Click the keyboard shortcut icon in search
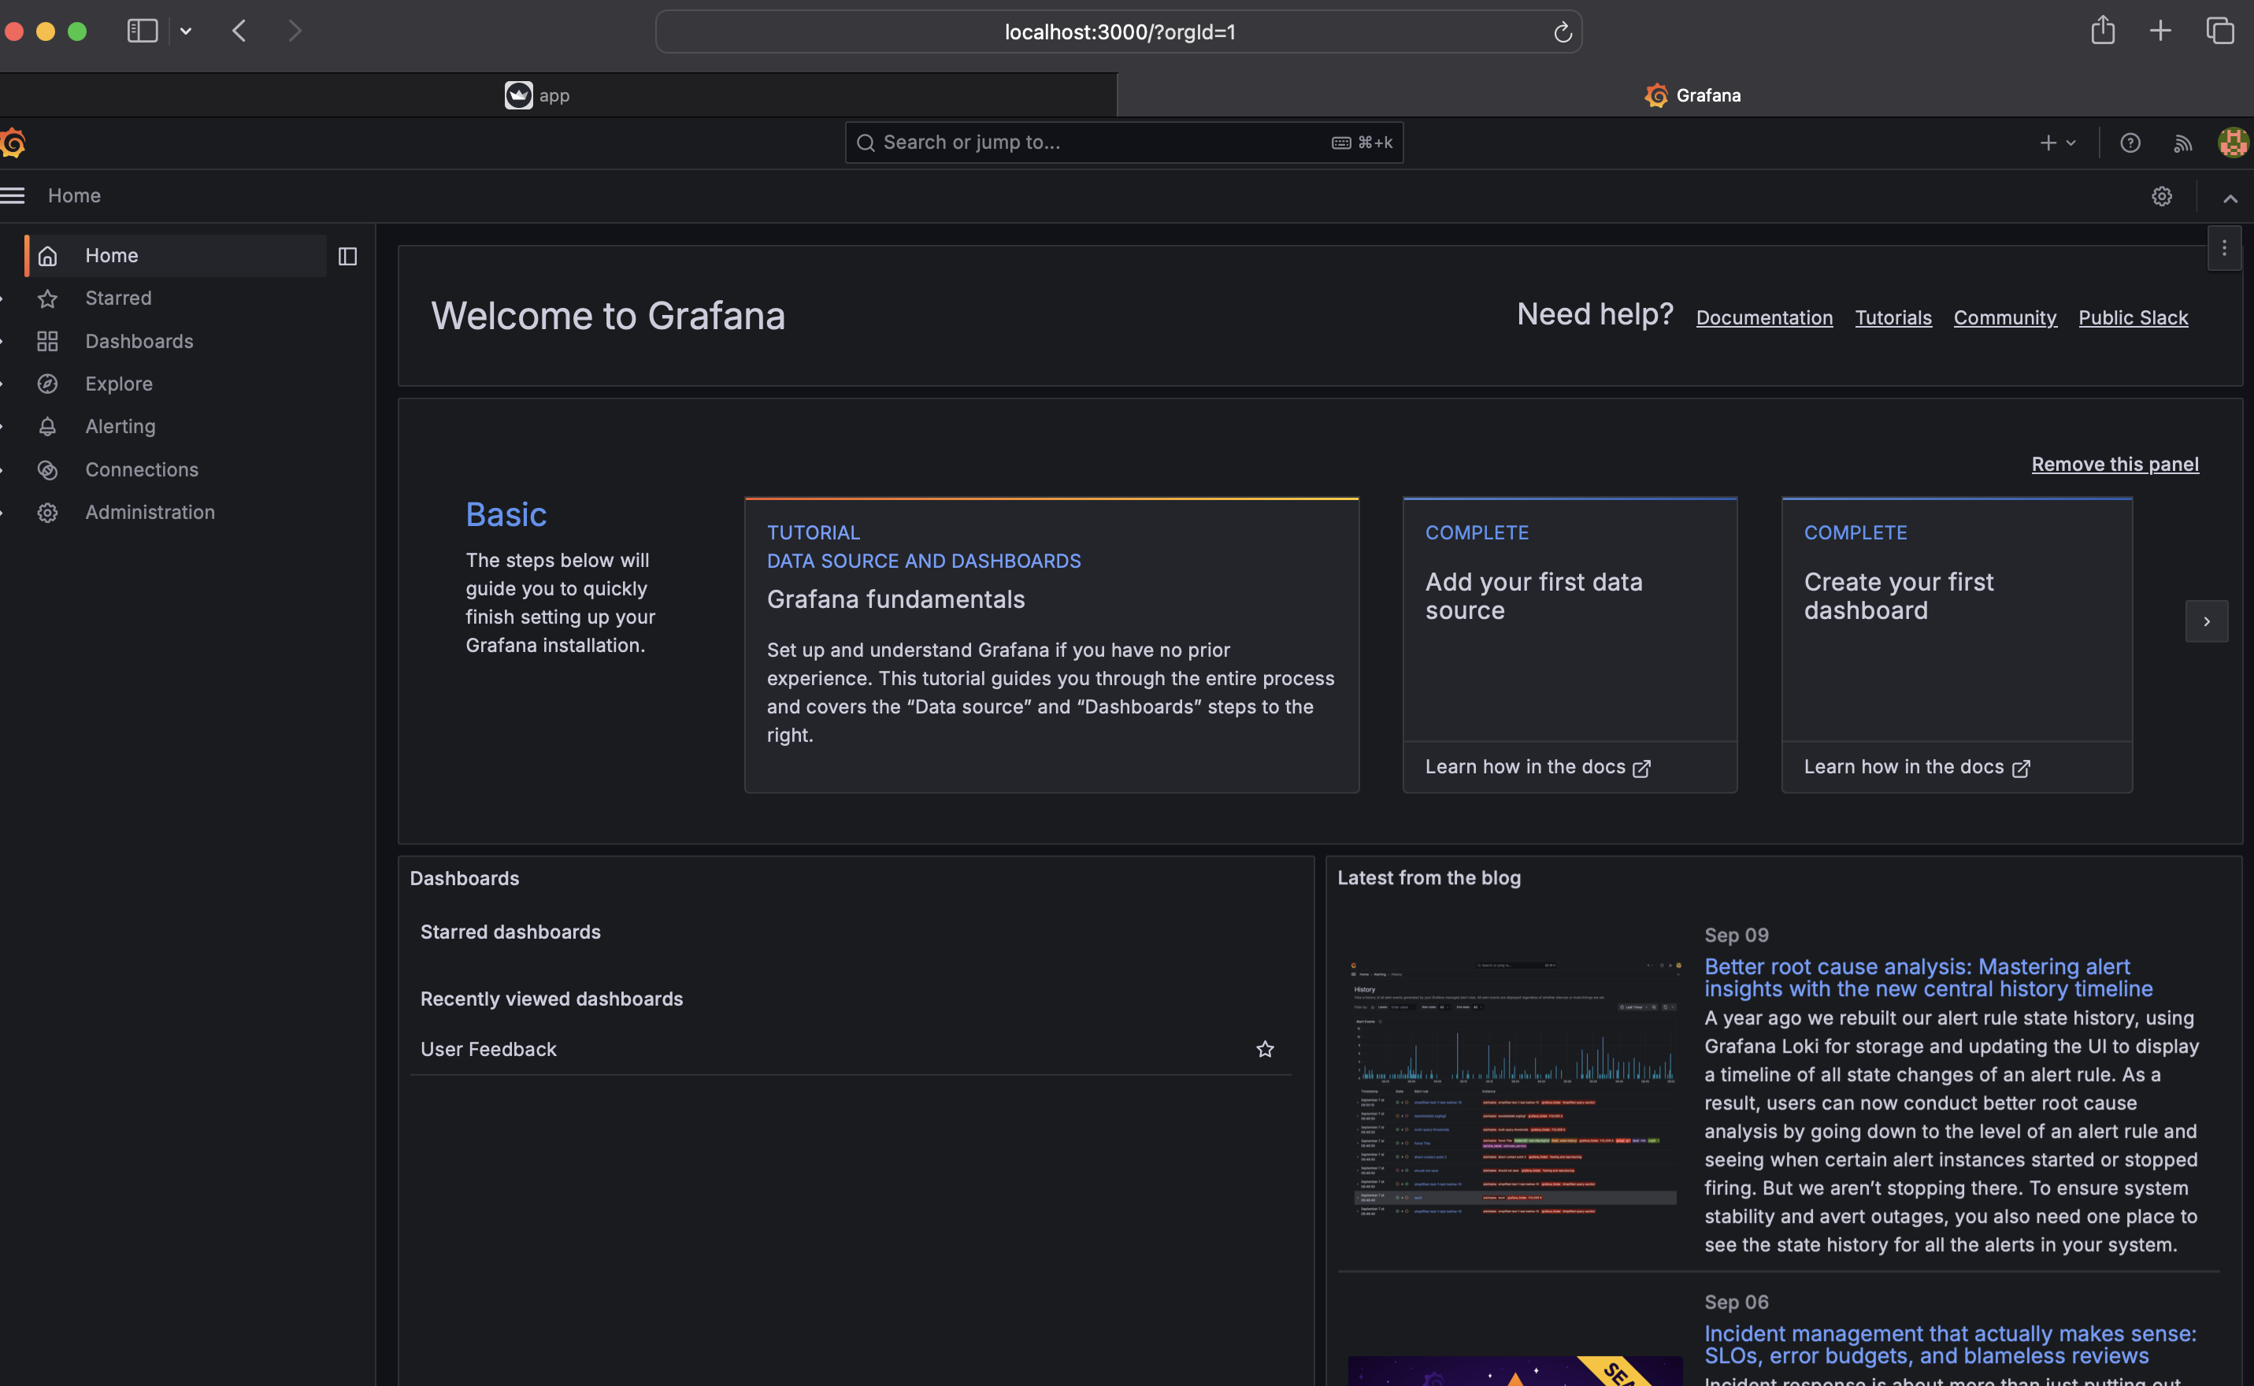Viewport: 2254px width, 1386px height. pos(1341,143)
